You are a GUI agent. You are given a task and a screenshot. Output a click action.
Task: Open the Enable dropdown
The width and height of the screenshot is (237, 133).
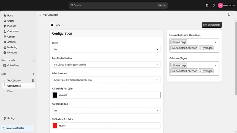tap(106, 49)
